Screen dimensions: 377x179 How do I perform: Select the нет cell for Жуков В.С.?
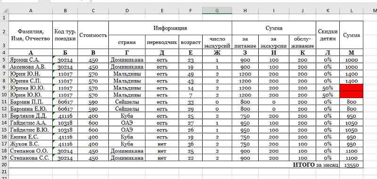[x=162, y=144]
